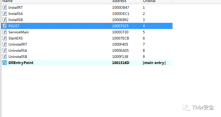Screen dimensions: 221x117
Task: Click address 1001516D of DllEntryPoint
Action: pyautogui.click(x=121, y=63)
